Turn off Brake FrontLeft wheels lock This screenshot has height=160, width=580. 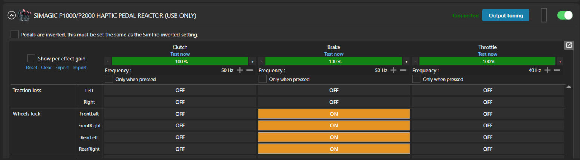[334, 114]
